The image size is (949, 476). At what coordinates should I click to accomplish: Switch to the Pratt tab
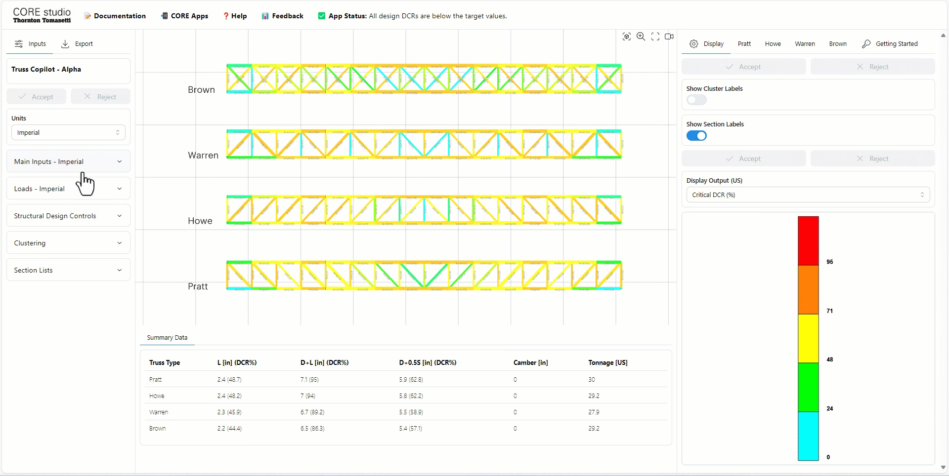click(744, 44)
